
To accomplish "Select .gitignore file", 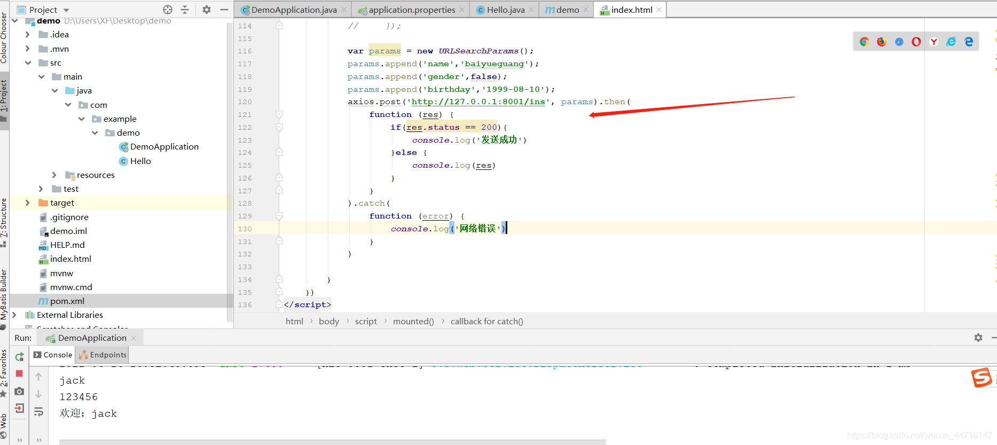I will tap(64, 217).
